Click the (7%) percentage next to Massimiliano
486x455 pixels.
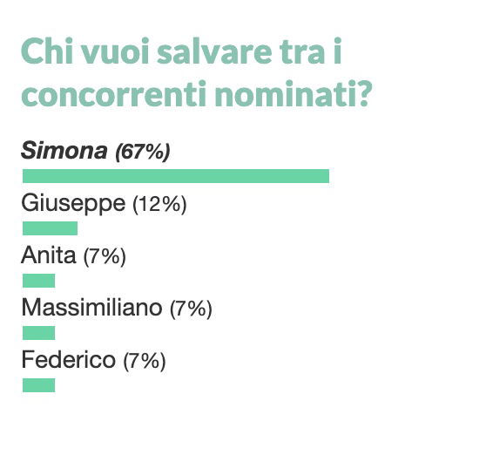tap(191, 309)
